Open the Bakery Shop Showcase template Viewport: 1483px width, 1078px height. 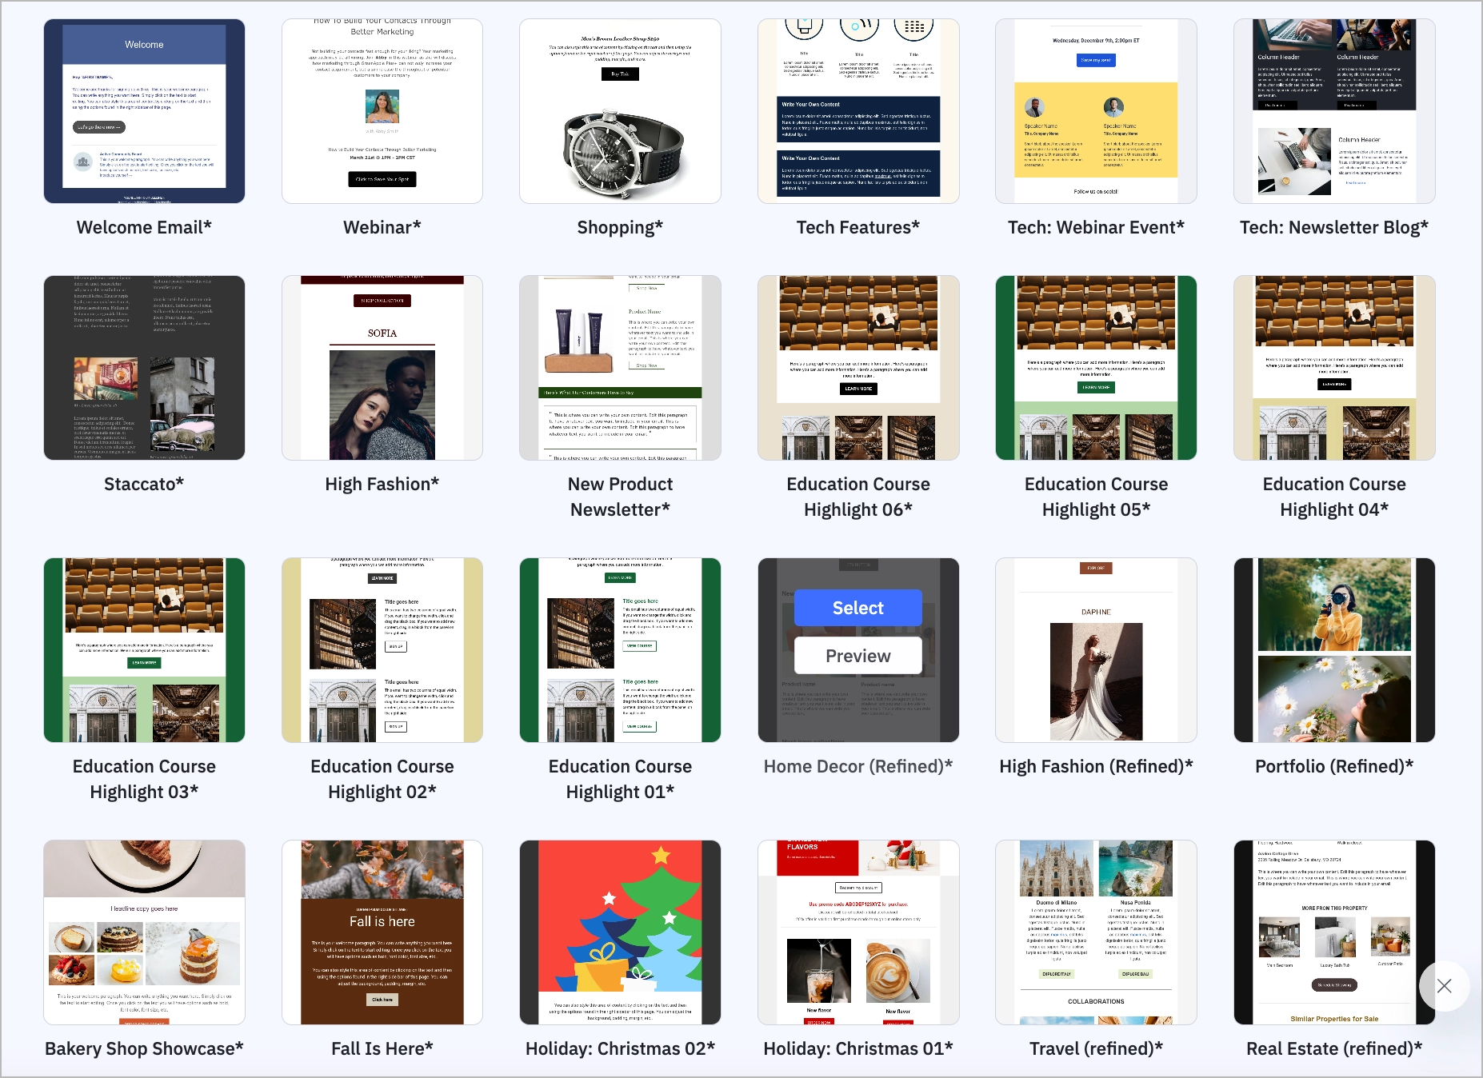[144, 932]
